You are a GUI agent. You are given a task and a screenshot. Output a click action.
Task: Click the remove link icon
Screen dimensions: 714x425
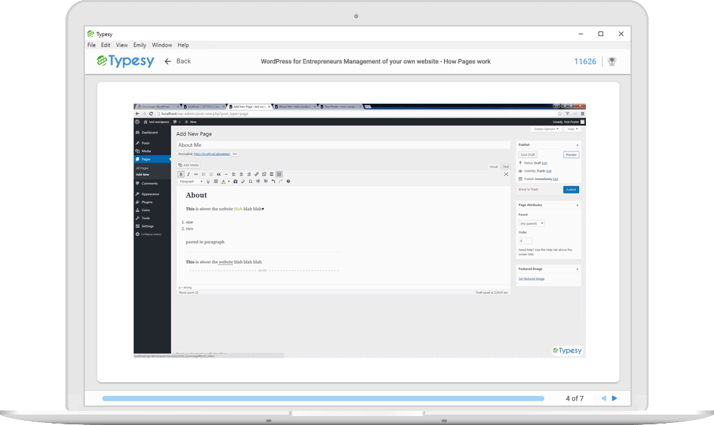264,175
